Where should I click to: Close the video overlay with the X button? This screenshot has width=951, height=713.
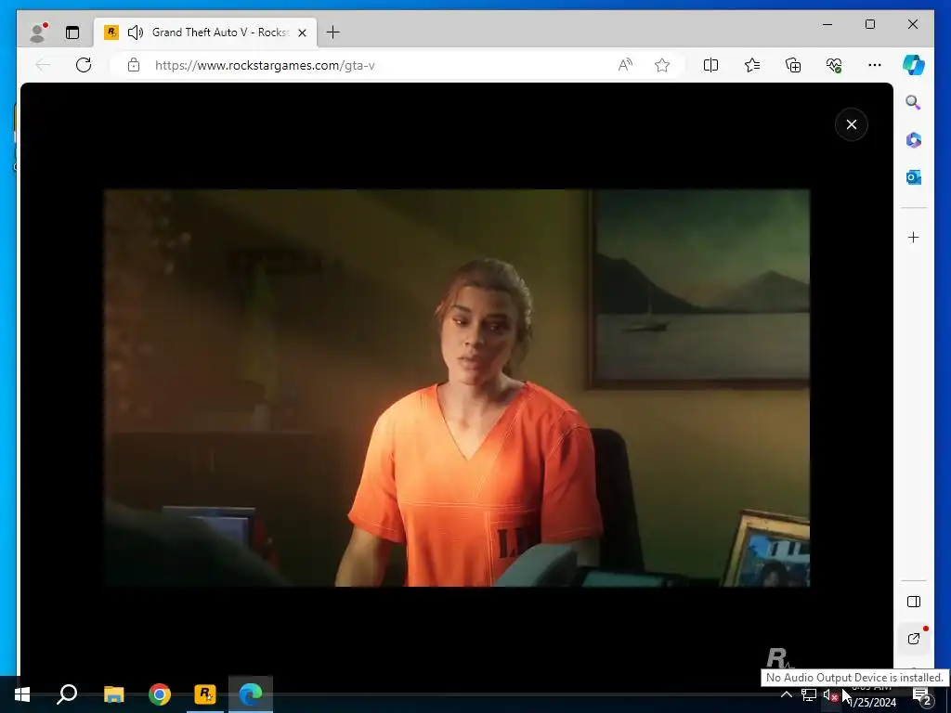[851, 124]
